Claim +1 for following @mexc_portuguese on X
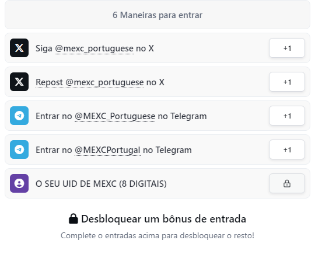This screenshot has width=315, height=254. (x=287, y=48)
